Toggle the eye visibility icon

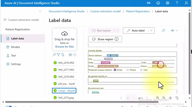173,30
